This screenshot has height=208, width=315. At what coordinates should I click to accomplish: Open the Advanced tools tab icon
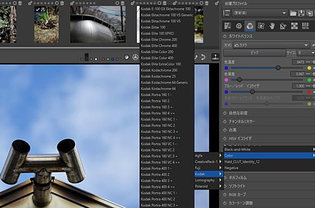click(261, 26)
